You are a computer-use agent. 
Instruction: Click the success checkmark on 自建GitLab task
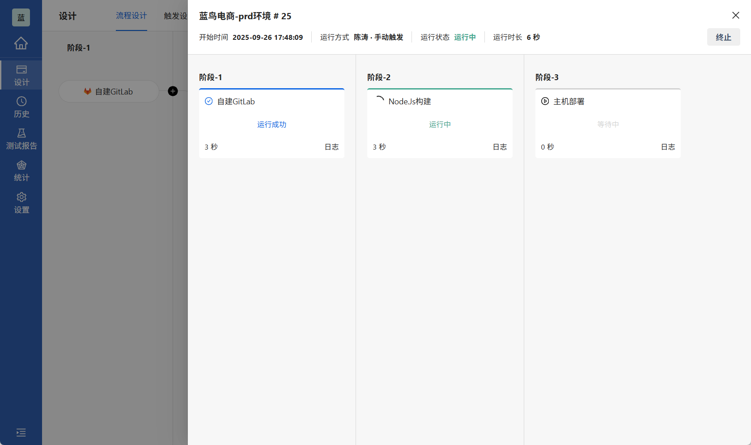tap(208, 101)
